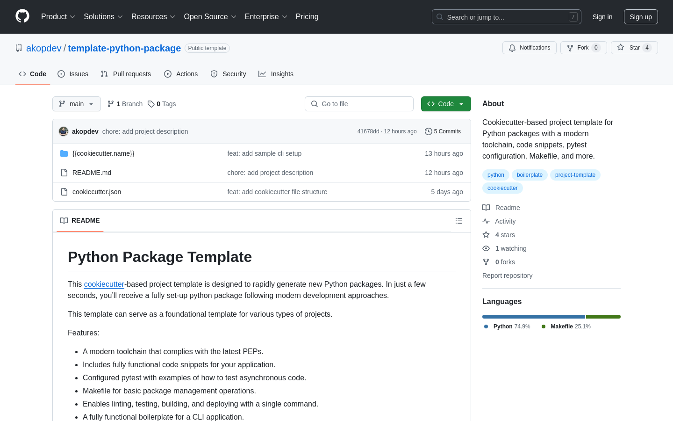Switch to the Code tab
673x421 pixels.
[x=33, y=74]
